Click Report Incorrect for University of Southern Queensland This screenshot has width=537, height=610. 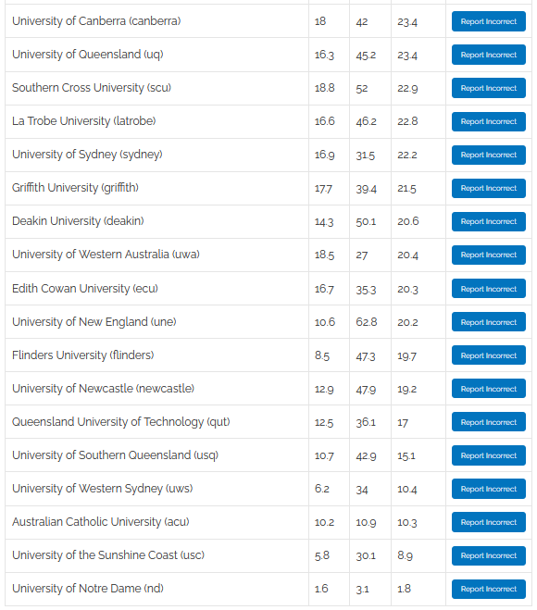click(488, 455)
